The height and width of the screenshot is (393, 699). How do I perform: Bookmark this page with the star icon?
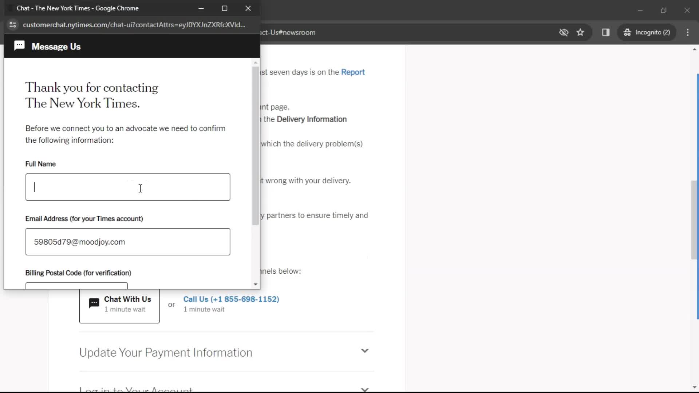click(580, 32)
